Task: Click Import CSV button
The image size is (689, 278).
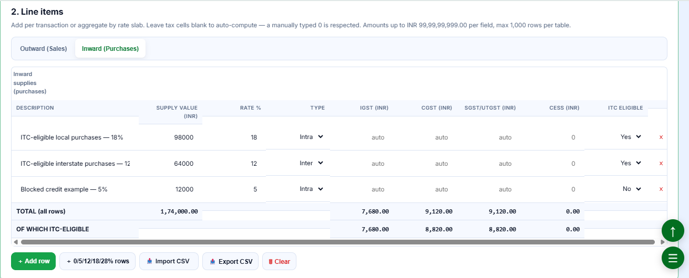Action: [169, 261]
